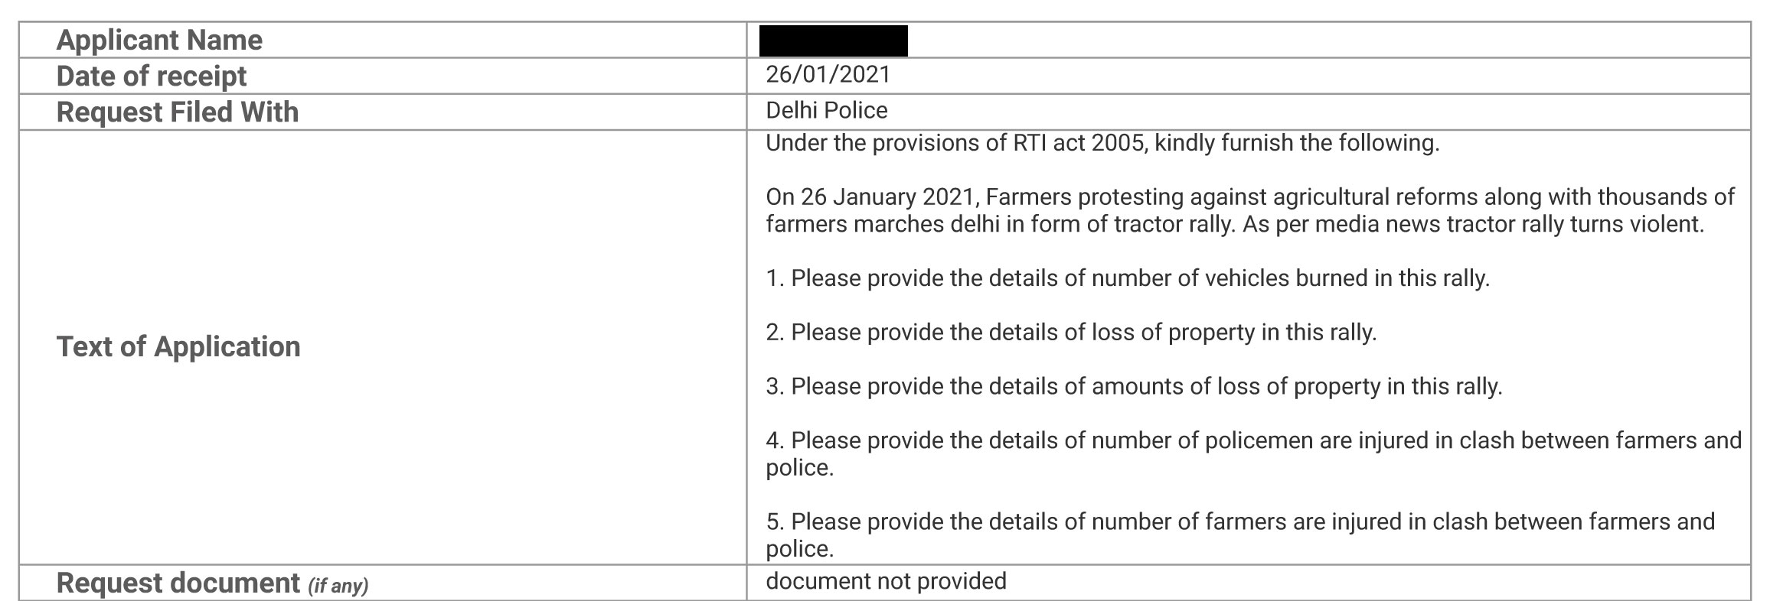Click the italic (if any) note
The width and height of the screenshot is (1770, 601).
[338, 586]
